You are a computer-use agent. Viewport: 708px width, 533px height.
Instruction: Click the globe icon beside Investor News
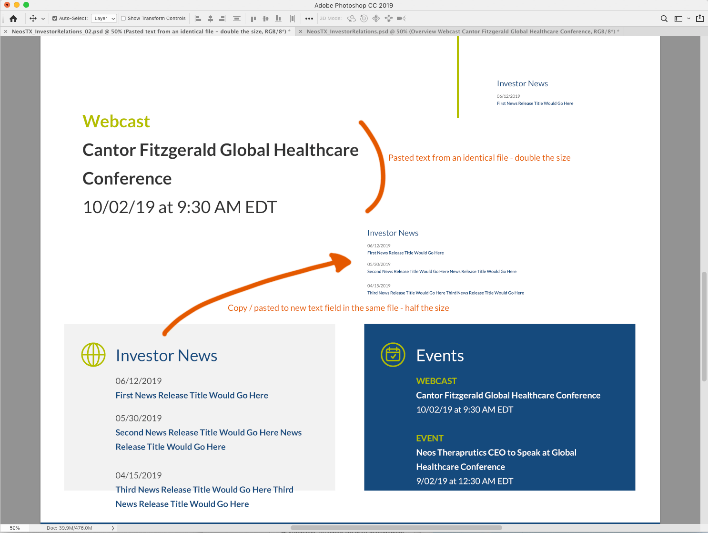point(93,355)
